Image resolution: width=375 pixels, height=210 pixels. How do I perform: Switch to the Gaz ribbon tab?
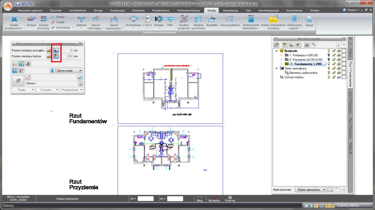(248, 11)
